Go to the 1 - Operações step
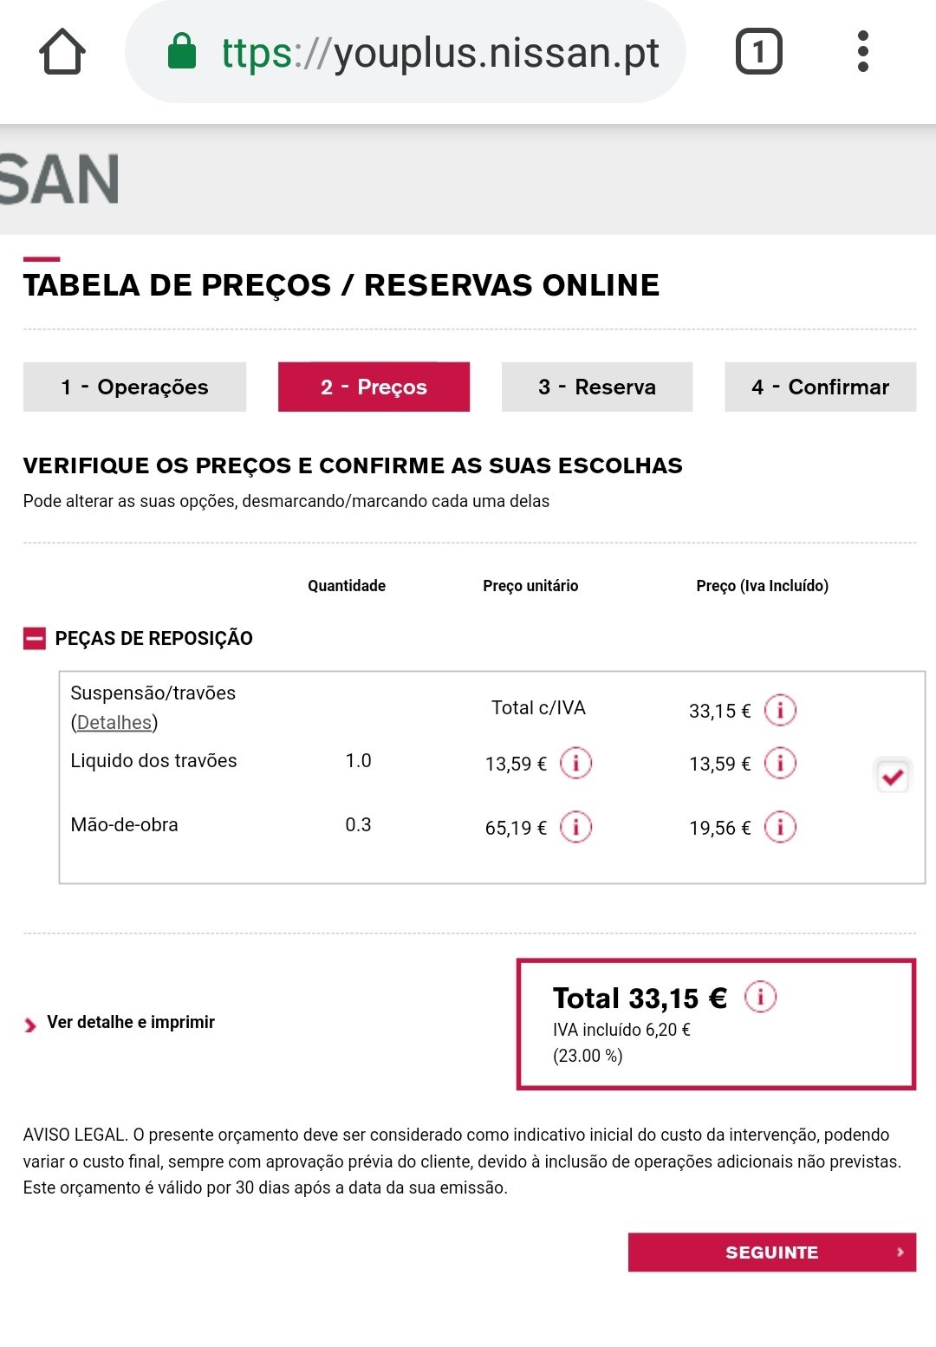936x1347 pixels. tap(134, 387)
